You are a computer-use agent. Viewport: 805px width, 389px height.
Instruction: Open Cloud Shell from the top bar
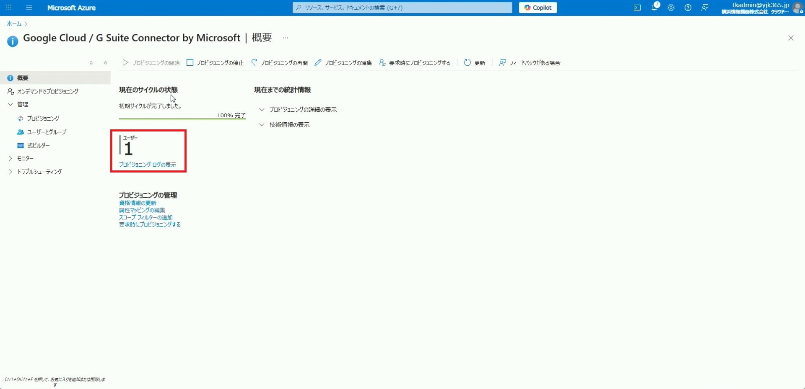637,8
